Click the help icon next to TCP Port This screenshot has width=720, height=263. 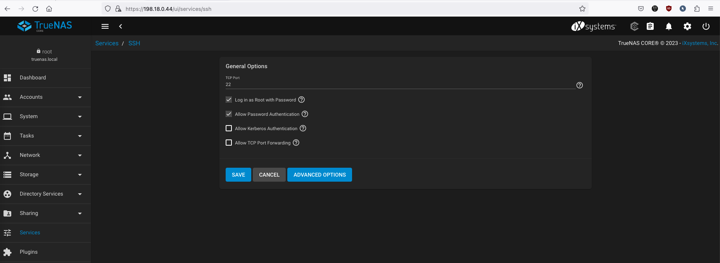click(580, 85)
